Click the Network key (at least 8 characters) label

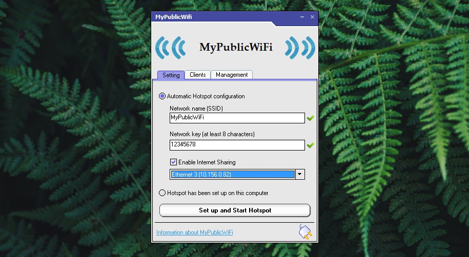click(x=212, y=134)
